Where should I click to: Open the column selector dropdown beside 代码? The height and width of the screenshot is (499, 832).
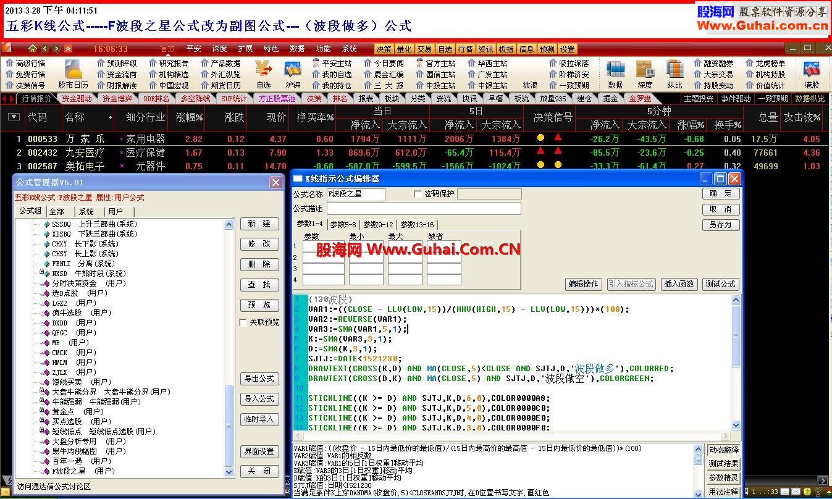tap(13, 117)
